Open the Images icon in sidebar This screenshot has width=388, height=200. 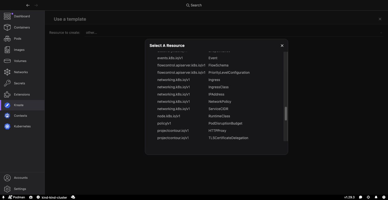pyautogui.click(x=7, y=50)
